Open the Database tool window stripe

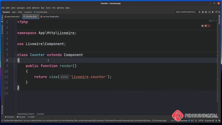(220, 20)
